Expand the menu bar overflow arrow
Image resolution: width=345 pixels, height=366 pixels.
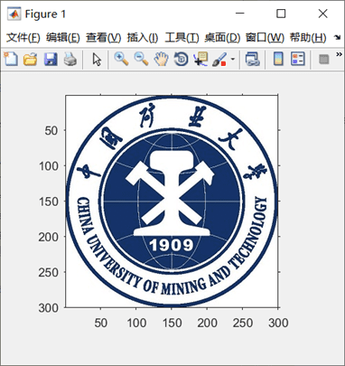click(337, 38)
